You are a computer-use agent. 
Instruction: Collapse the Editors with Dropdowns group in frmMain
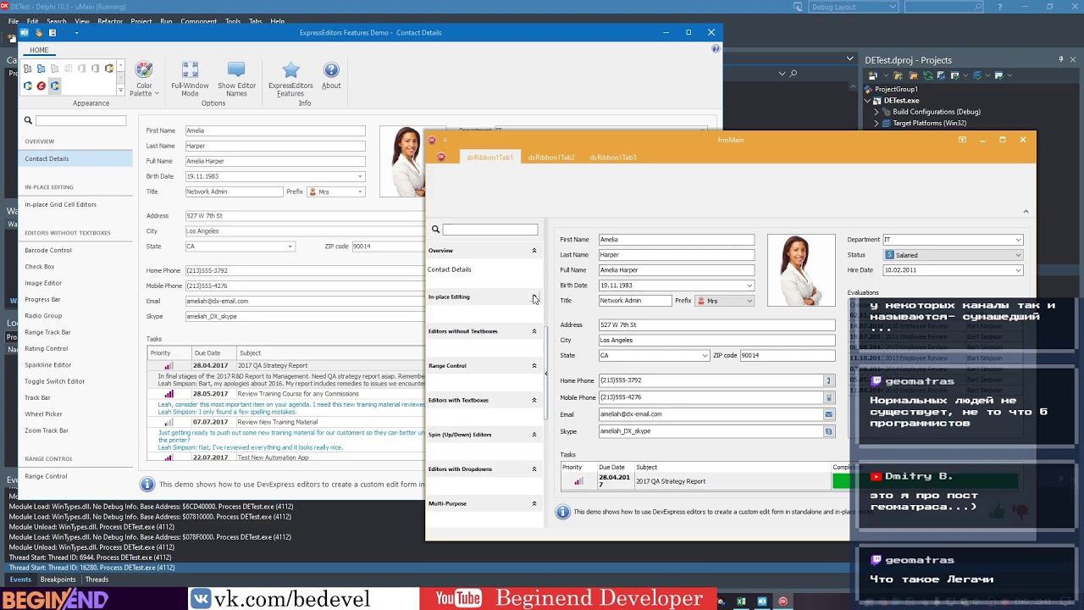[x=534, y=469]
